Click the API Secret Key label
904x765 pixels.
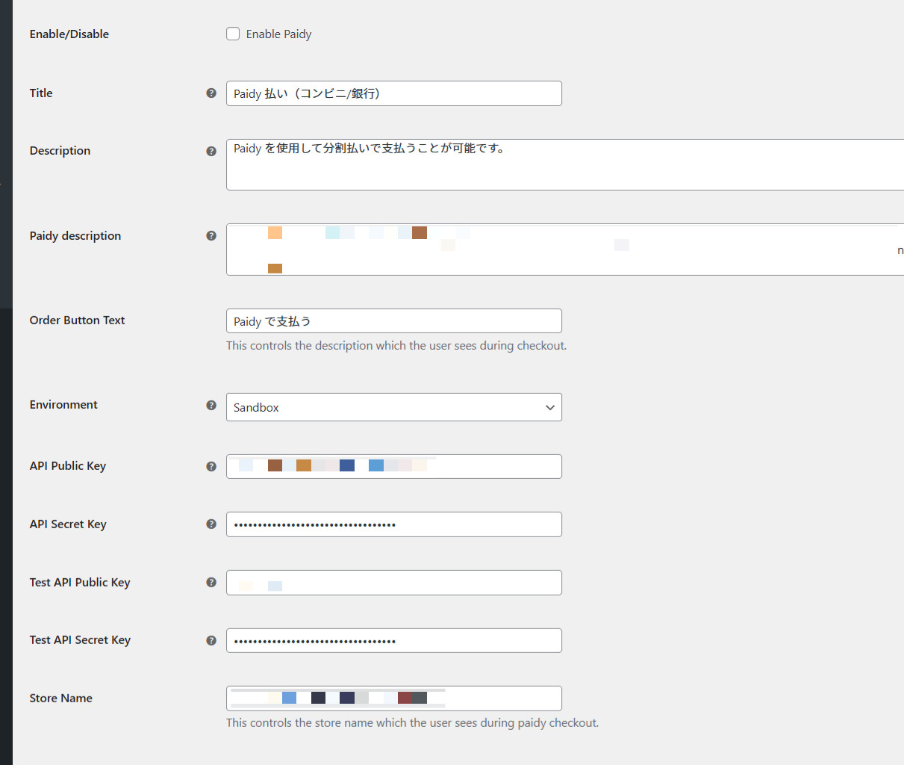pyautogui.click(x=68, y=524)
